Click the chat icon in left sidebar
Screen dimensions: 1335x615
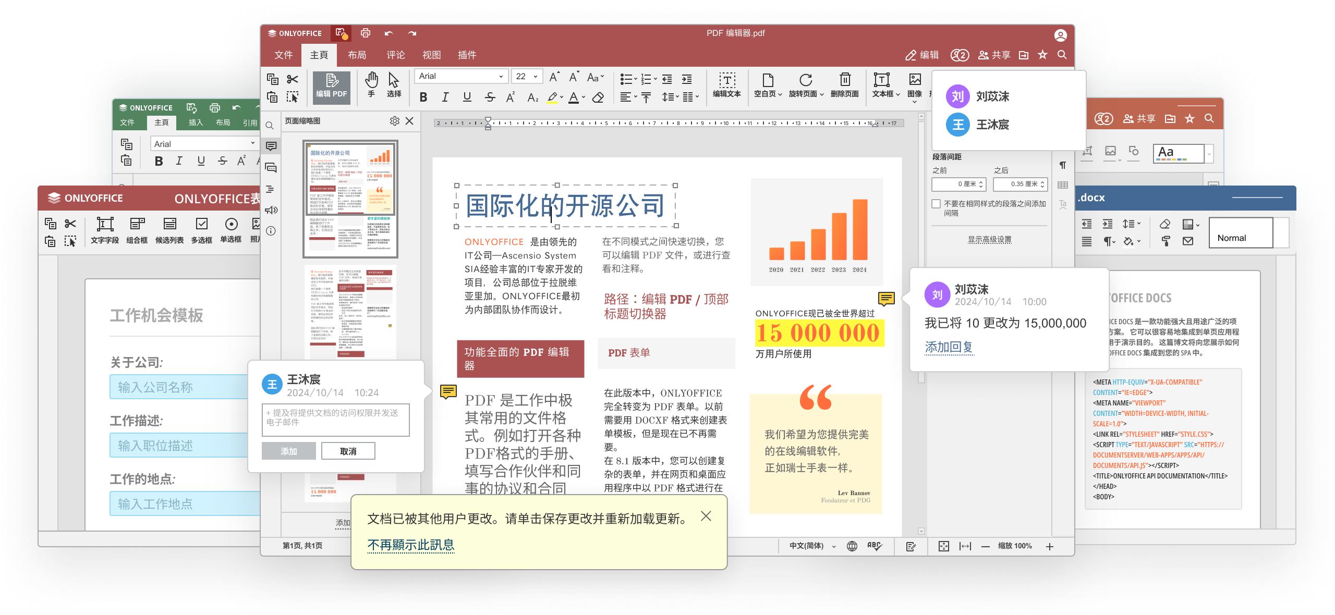(271, 168)
